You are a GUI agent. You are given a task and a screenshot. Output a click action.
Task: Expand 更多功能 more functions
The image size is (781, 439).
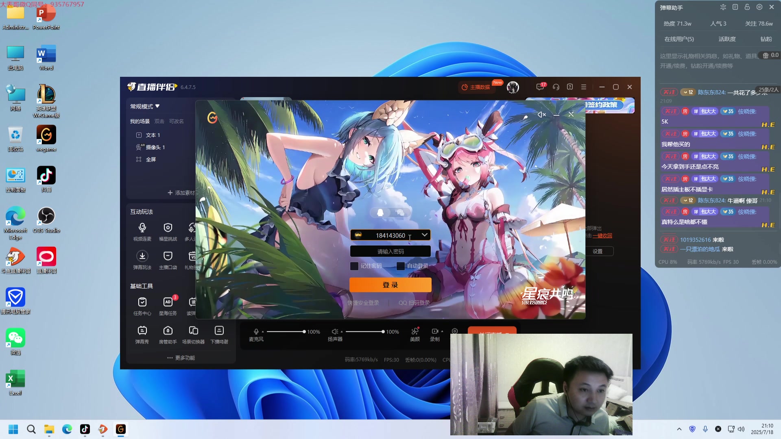click(x=181, y=358)
